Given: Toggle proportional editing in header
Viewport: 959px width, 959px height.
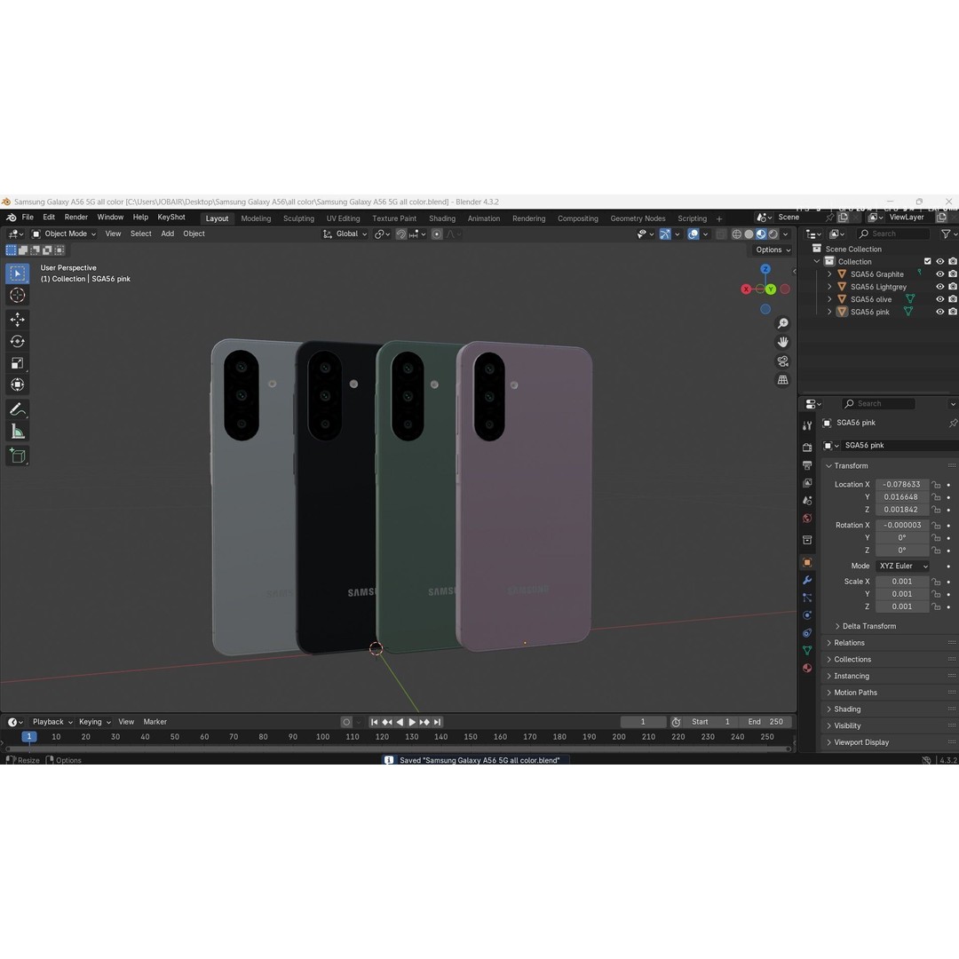Looking at the screenshot, I should pyautogui.click(x=437, y=234).
